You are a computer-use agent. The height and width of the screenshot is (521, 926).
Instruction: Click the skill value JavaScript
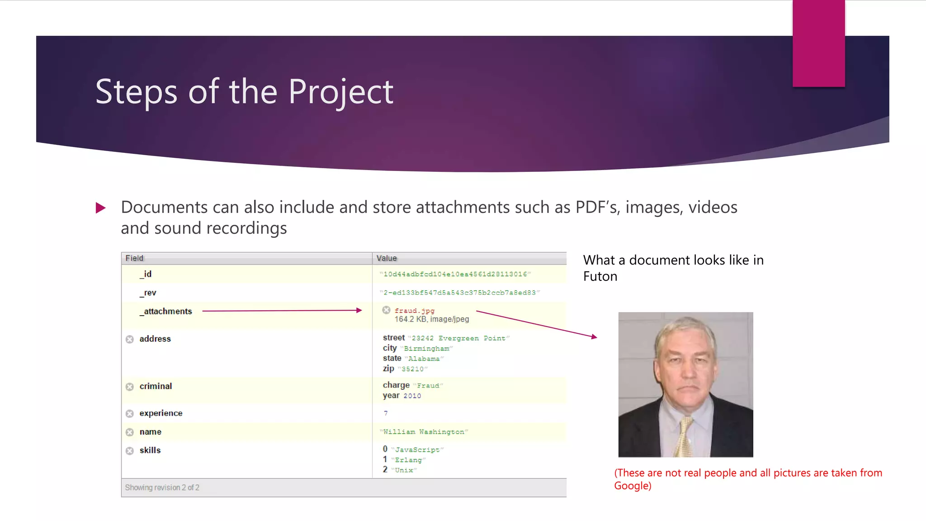(x=417, y=450)
